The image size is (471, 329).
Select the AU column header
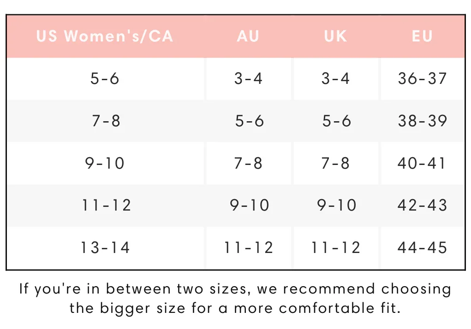tap(248, 36)
